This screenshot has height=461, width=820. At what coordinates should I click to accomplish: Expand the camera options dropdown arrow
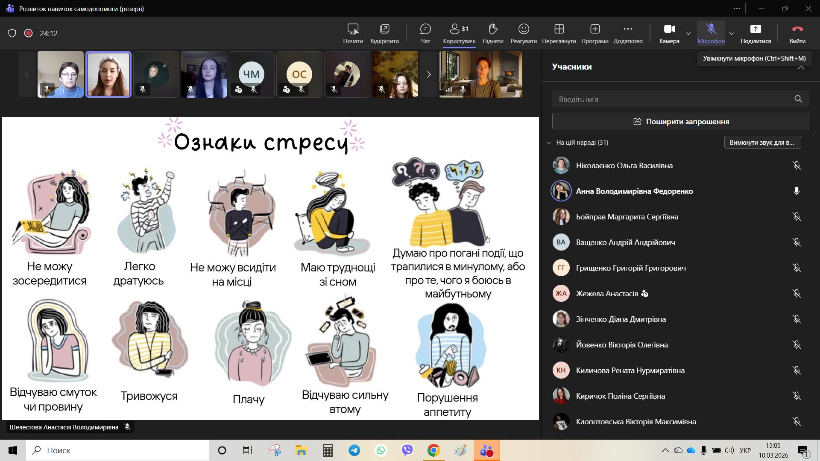coord(688,33)
